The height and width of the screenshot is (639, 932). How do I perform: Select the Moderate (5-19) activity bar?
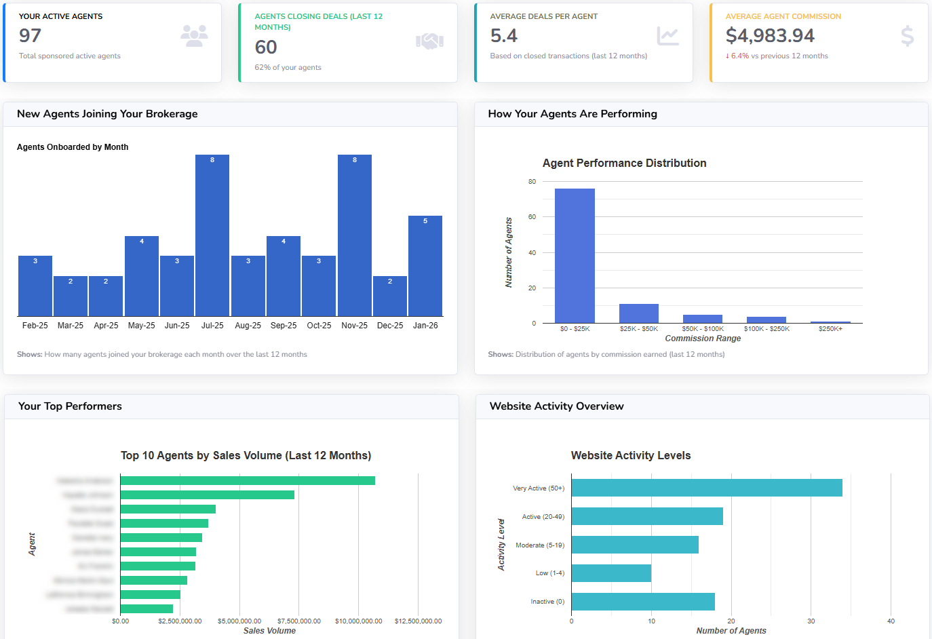pos(634,545)
